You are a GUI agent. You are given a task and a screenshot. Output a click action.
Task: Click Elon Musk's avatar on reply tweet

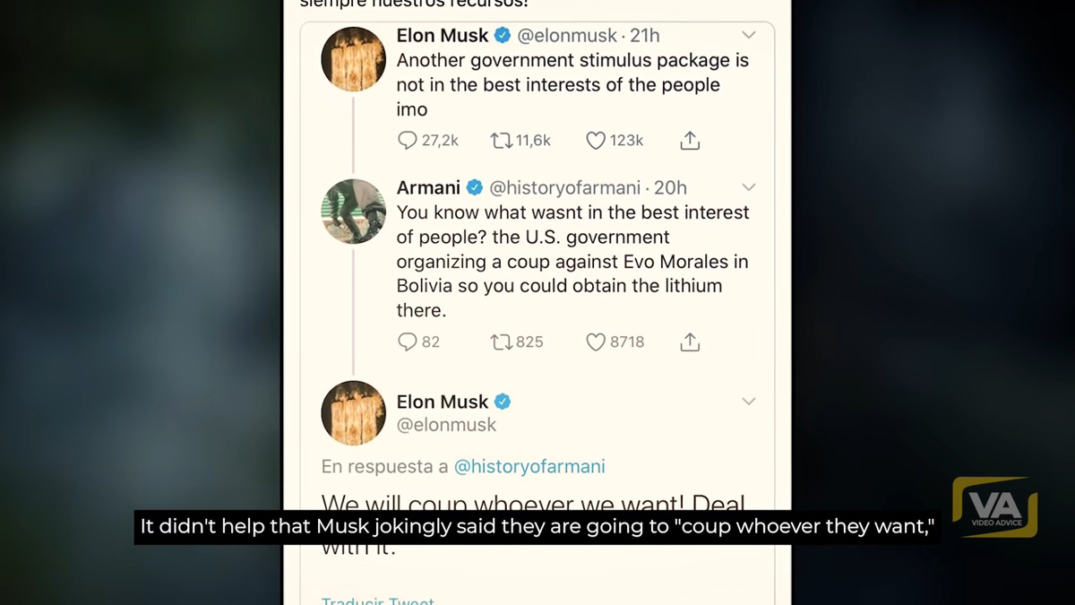click(354, 413)
